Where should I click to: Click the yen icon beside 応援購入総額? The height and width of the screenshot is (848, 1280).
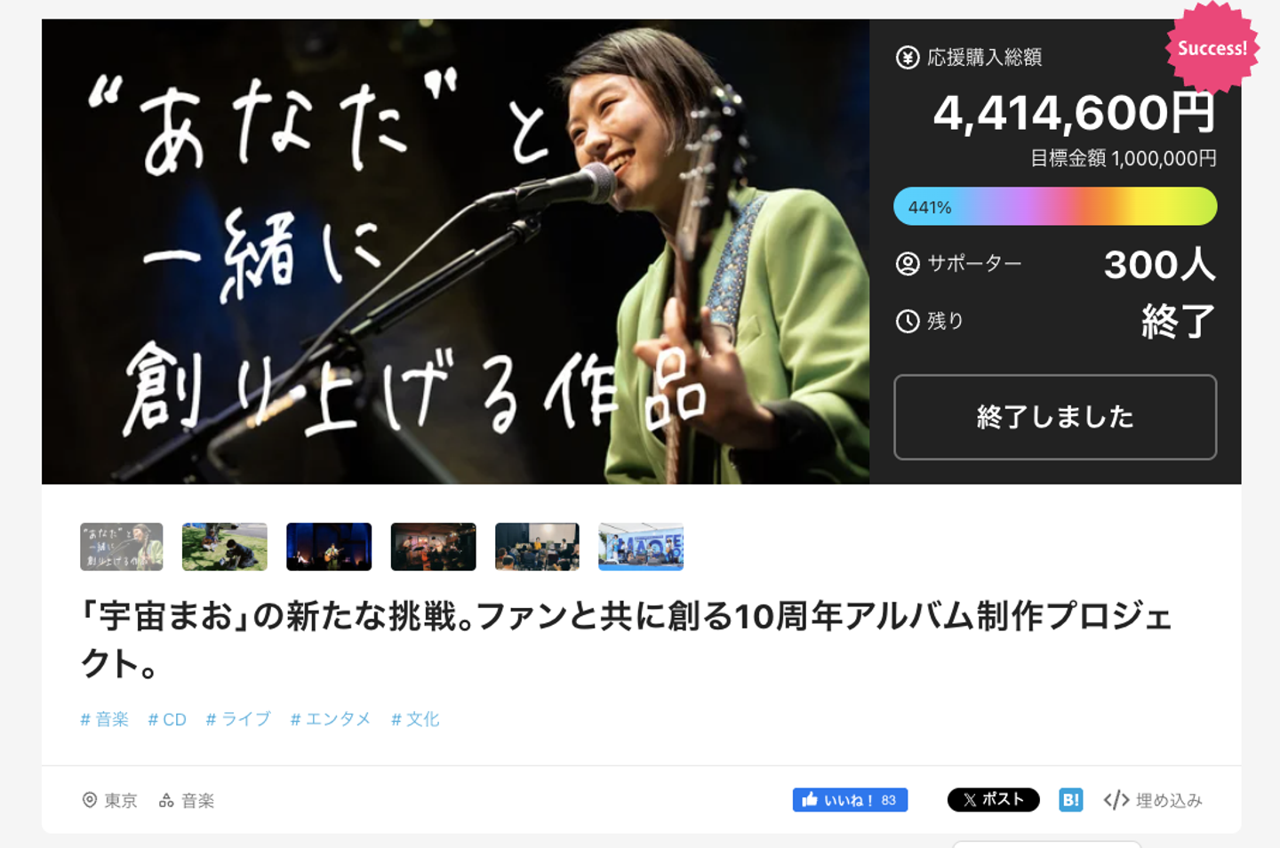tap(908, 58)
